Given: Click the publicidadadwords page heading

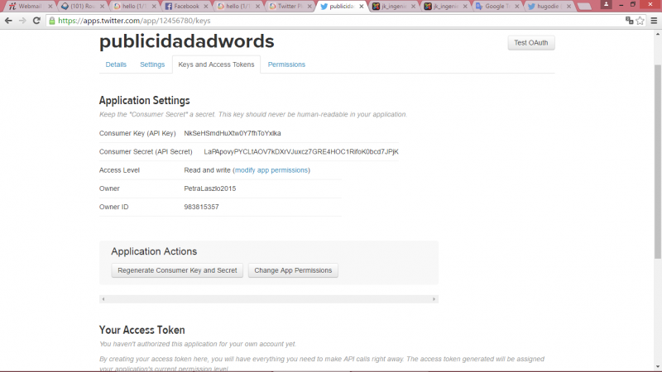Looking at the screenshot, I should (187, 41).
